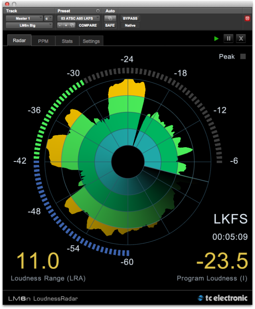The image size is (255, 309).
Task: Click the copy preset settings icon
Action: point(72,25)
